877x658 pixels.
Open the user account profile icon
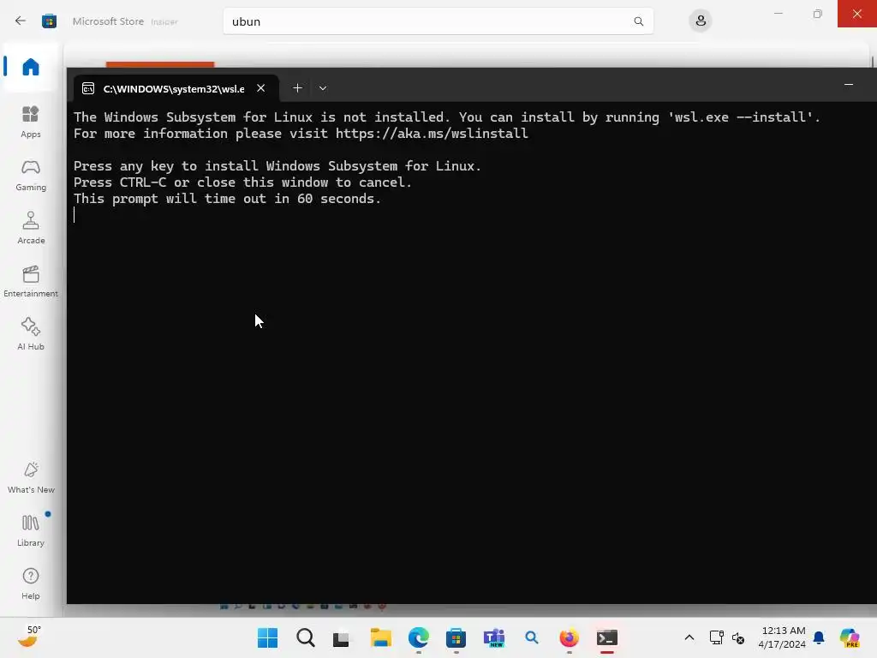coord(701,21)
